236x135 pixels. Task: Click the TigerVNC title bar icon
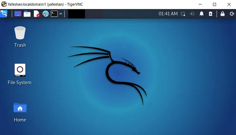pos(4,4)
